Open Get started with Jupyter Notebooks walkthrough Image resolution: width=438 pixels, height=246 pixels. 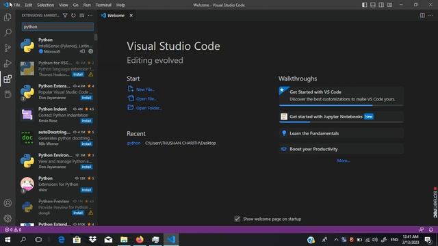coord(341,117)
